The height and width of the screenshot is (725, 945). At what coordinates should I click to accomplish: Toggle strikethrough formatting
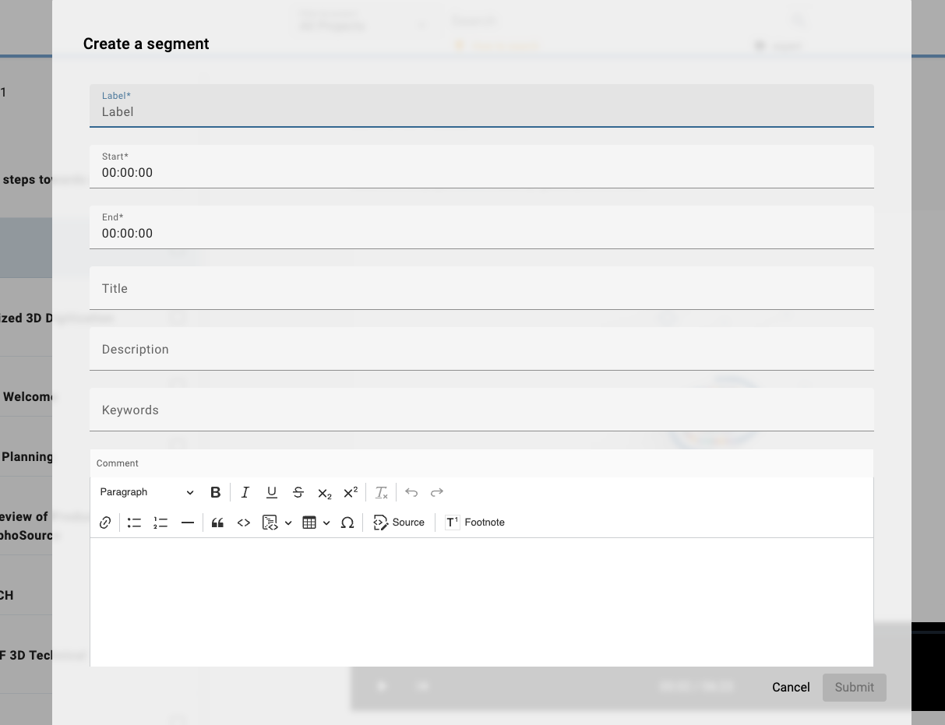pyautogui.click(x=298, y=492)
